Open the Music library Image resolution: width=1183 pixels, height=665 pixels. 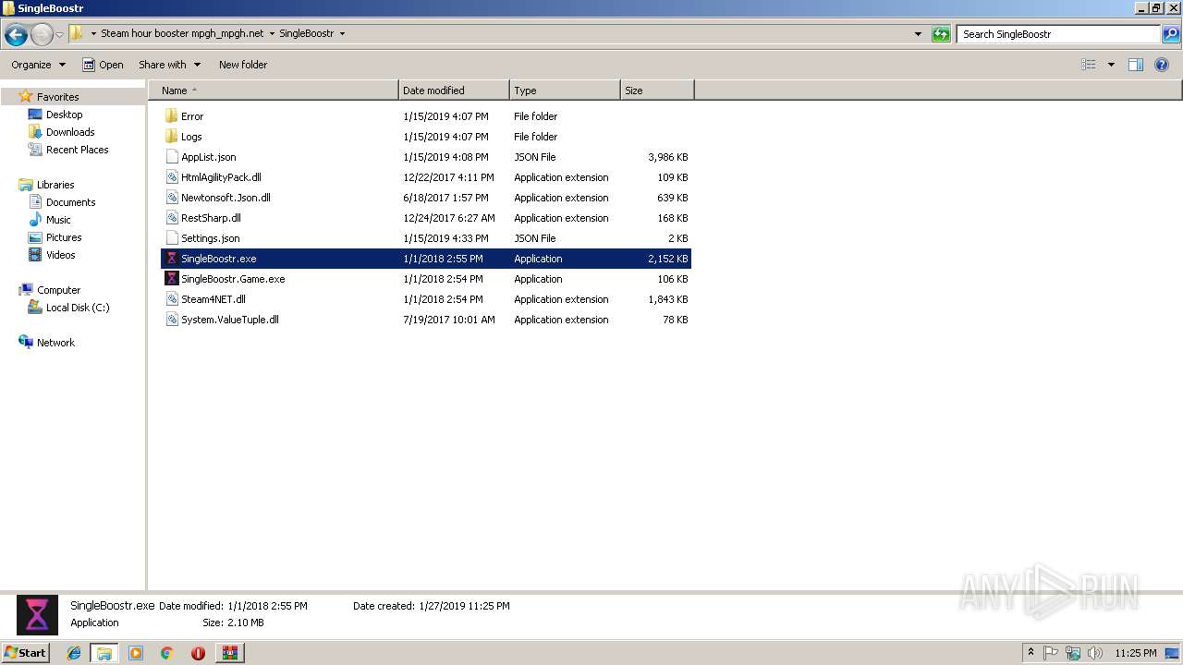[58, 220]
